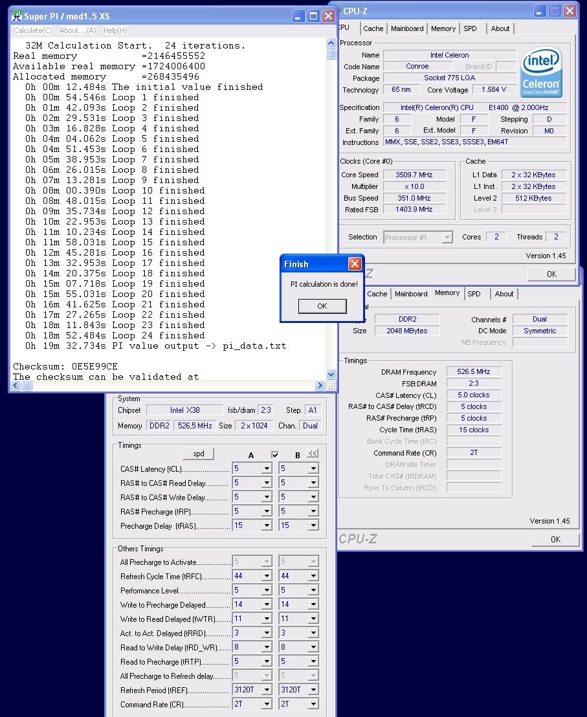This screenshot has width=587, height=717.
Task: Click Super PI vertical scrollbar up arrow
Action: [331, 43]
